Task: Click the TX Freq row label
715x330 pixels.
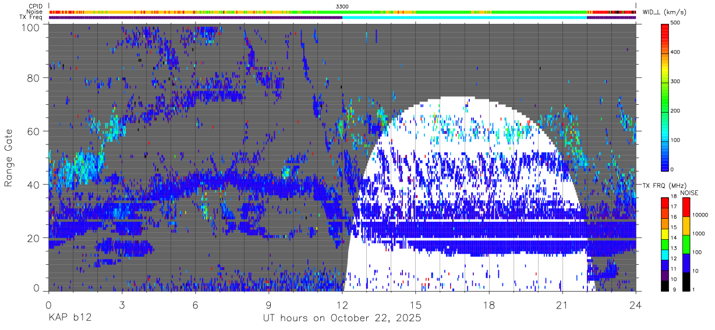Action: click(31, 17)
